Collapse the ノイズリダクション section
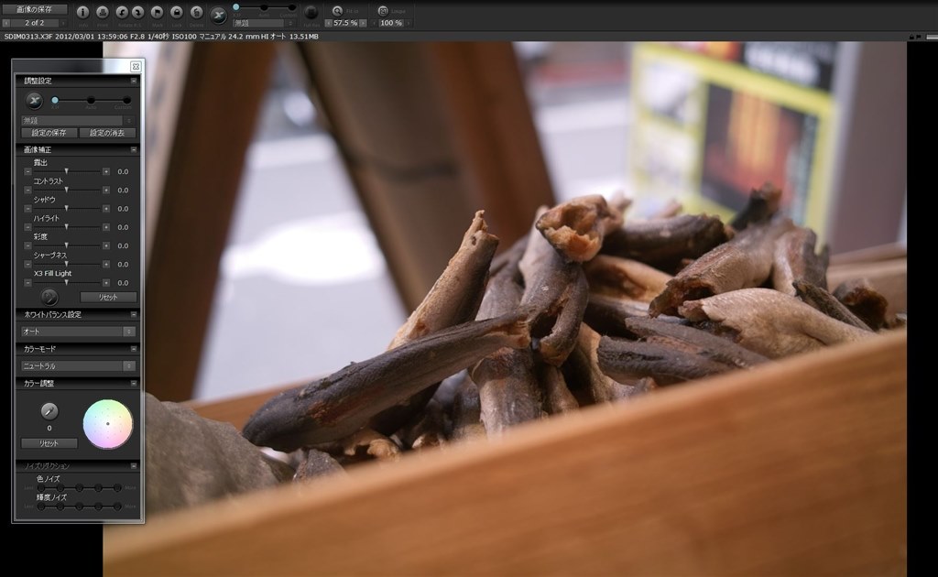 pyautogui.click(x=133, y=465)
